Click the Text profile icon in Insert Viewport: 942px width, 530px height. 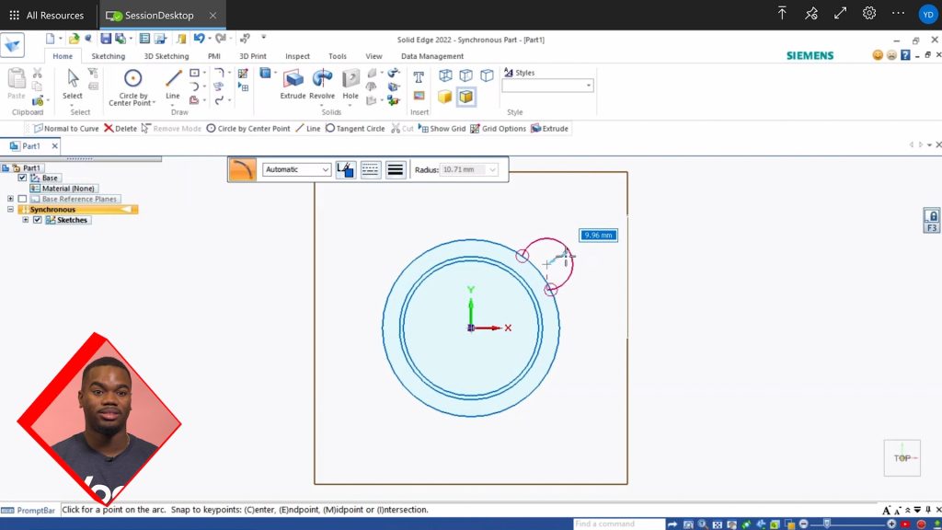[x=419, y=77]
